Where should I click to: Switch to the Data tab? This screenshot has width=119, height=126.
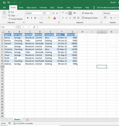(x=52, y=8)
